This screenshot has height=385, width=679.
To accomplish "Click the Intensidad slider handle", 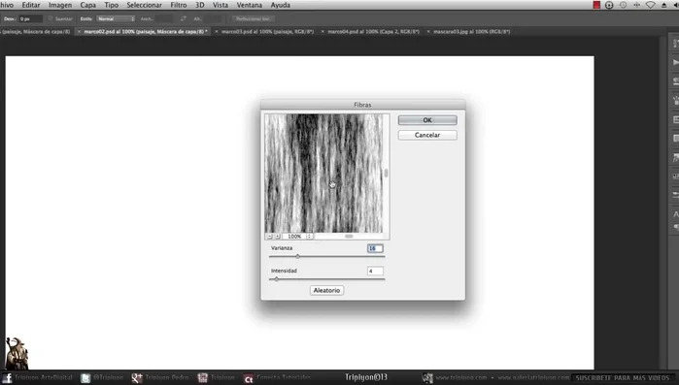I will (276, 279).
